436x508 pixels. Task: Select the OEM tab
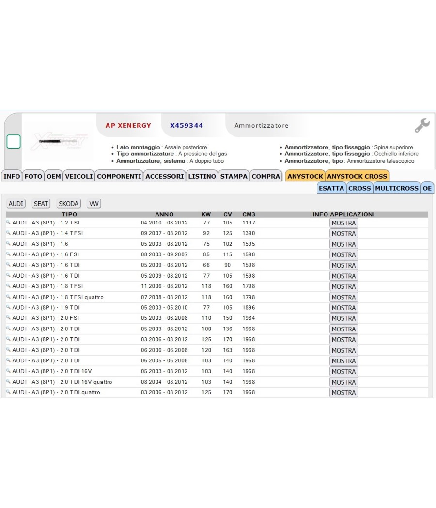[x=53, y=176]
